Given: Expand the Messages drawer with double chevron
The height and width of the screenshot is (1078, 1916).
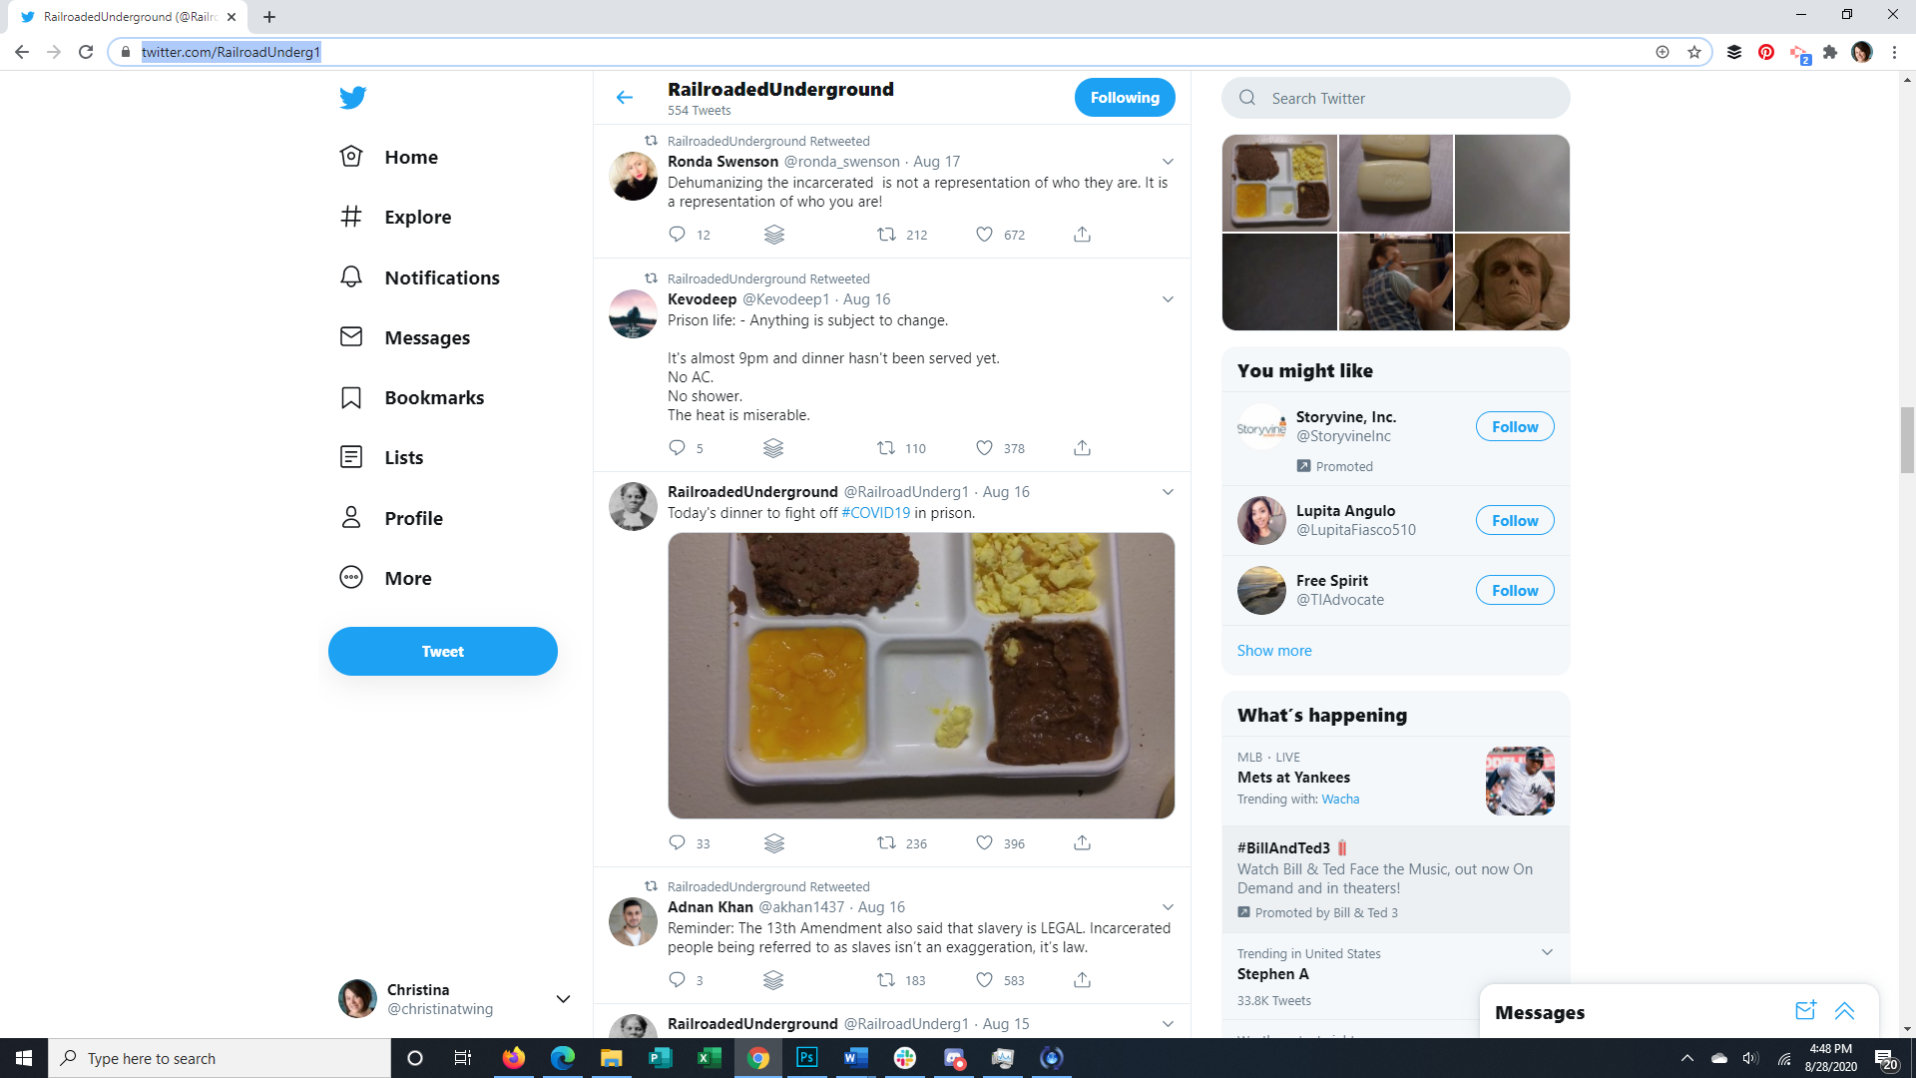Looking at the screenshot, I should click(1844, 1011).
